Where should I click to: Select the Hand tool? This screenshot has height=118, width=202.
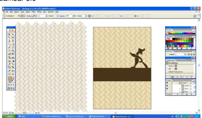(x=9, y=74)
